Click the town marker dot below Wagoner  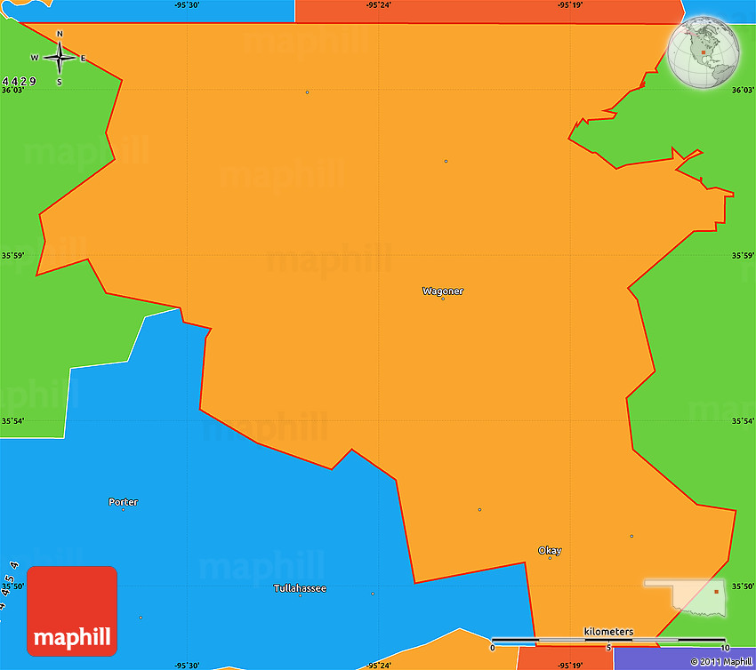click(x=443, y=299)
